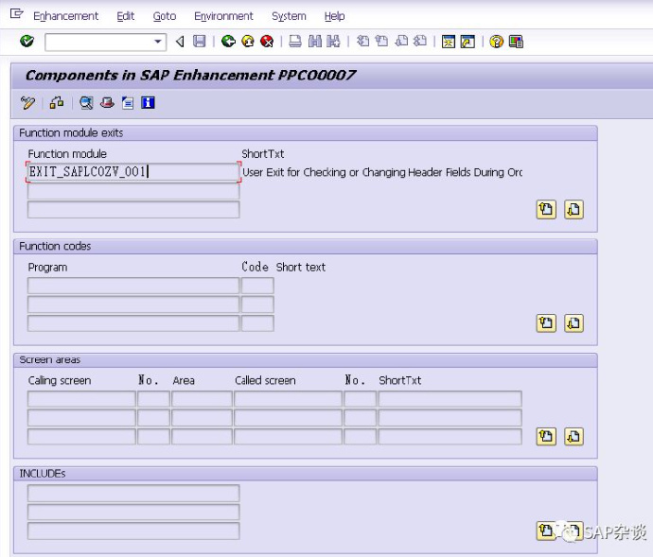Page down in Function codes section

click(x=574, y=323)
